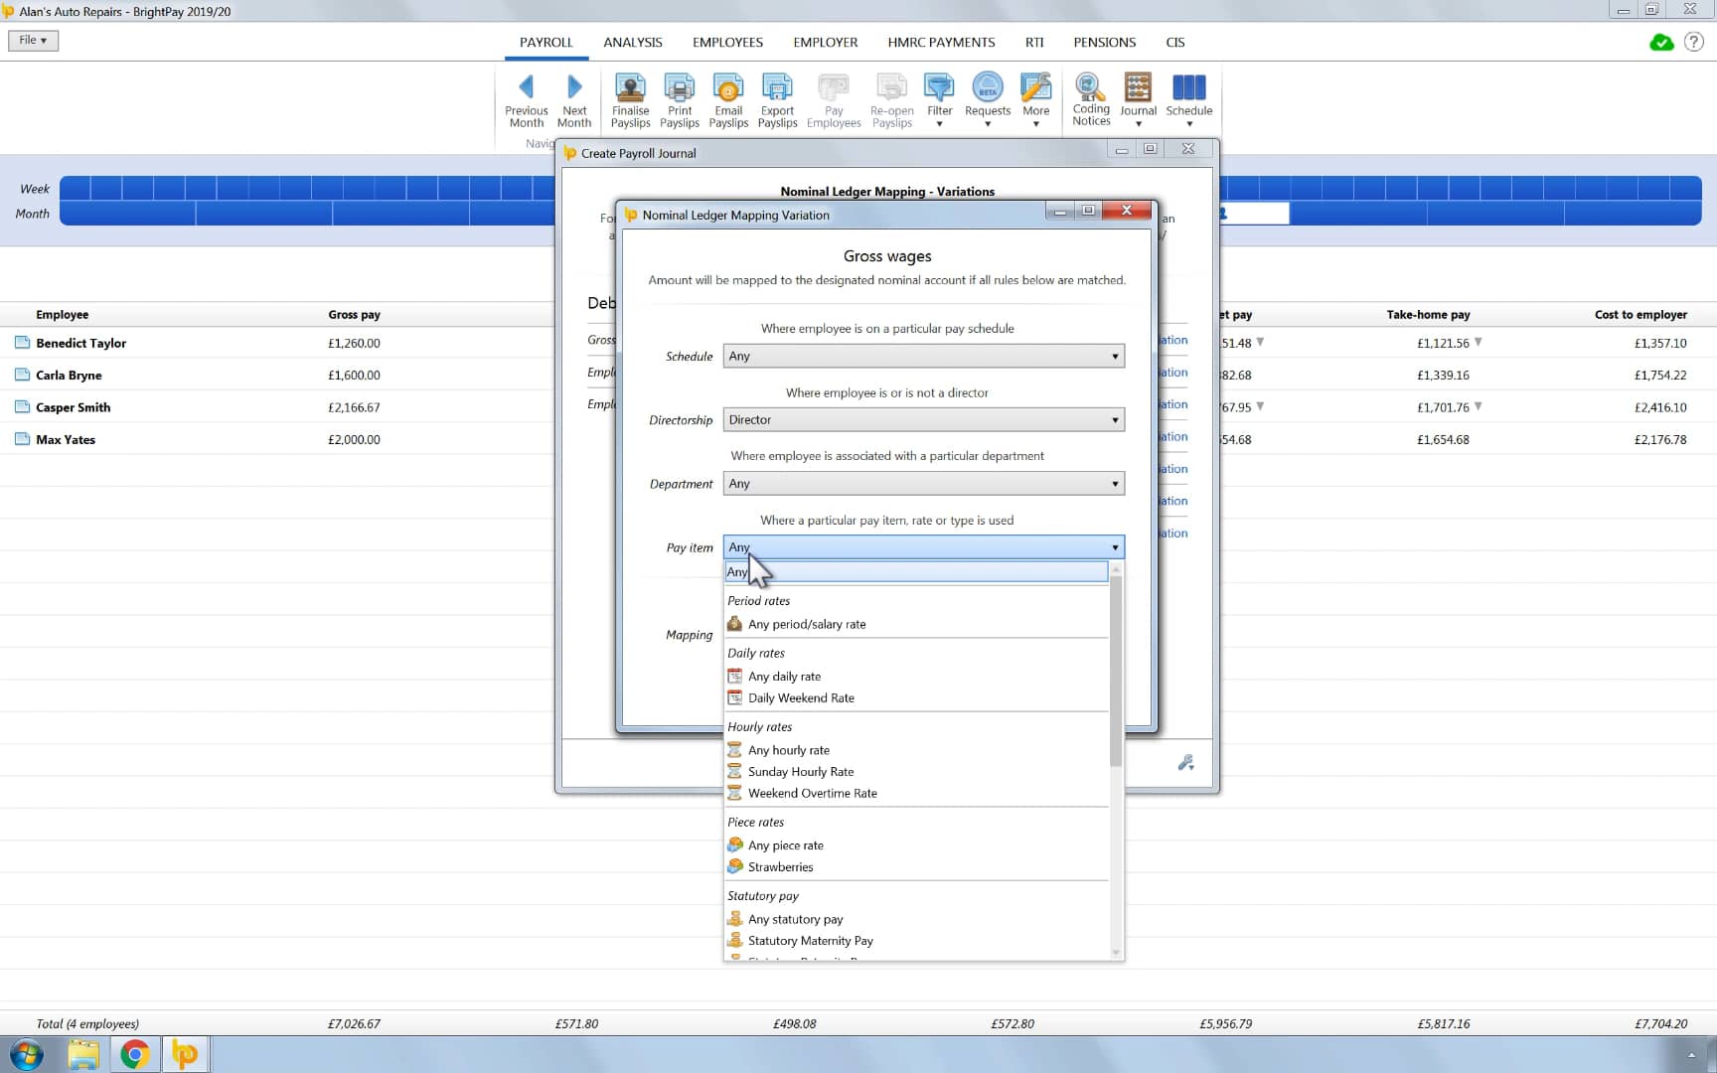Select the Sunday Hourly Rate option

pyautogui.click(x=801, y=771)
